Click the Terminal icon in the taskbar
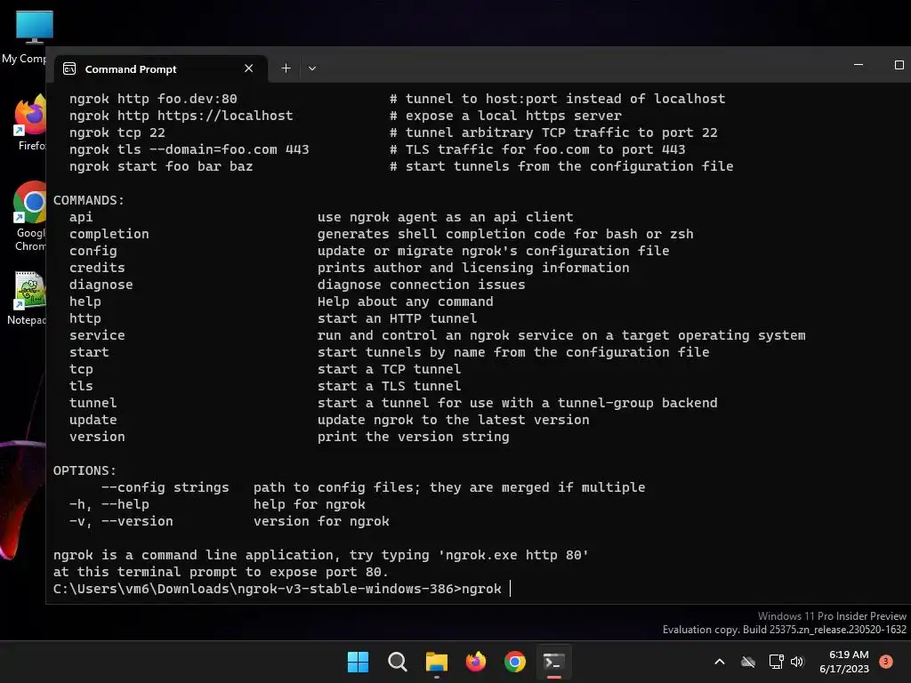Image resolution: width=911 pixels, height=683 pixels. click(x=553, y=662)
